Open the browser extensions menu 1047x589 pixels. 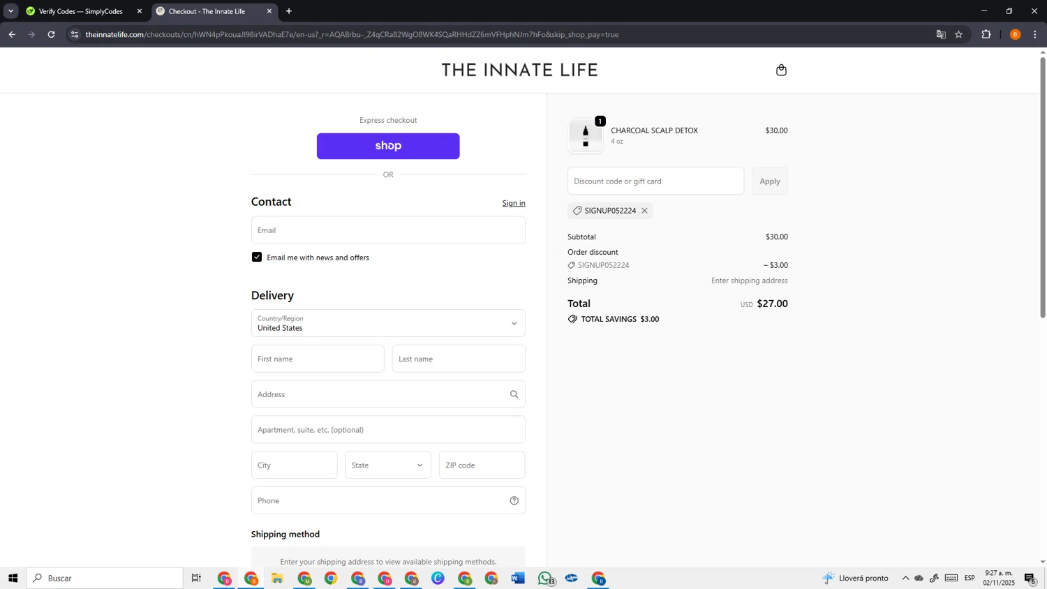tap(986, 34)
